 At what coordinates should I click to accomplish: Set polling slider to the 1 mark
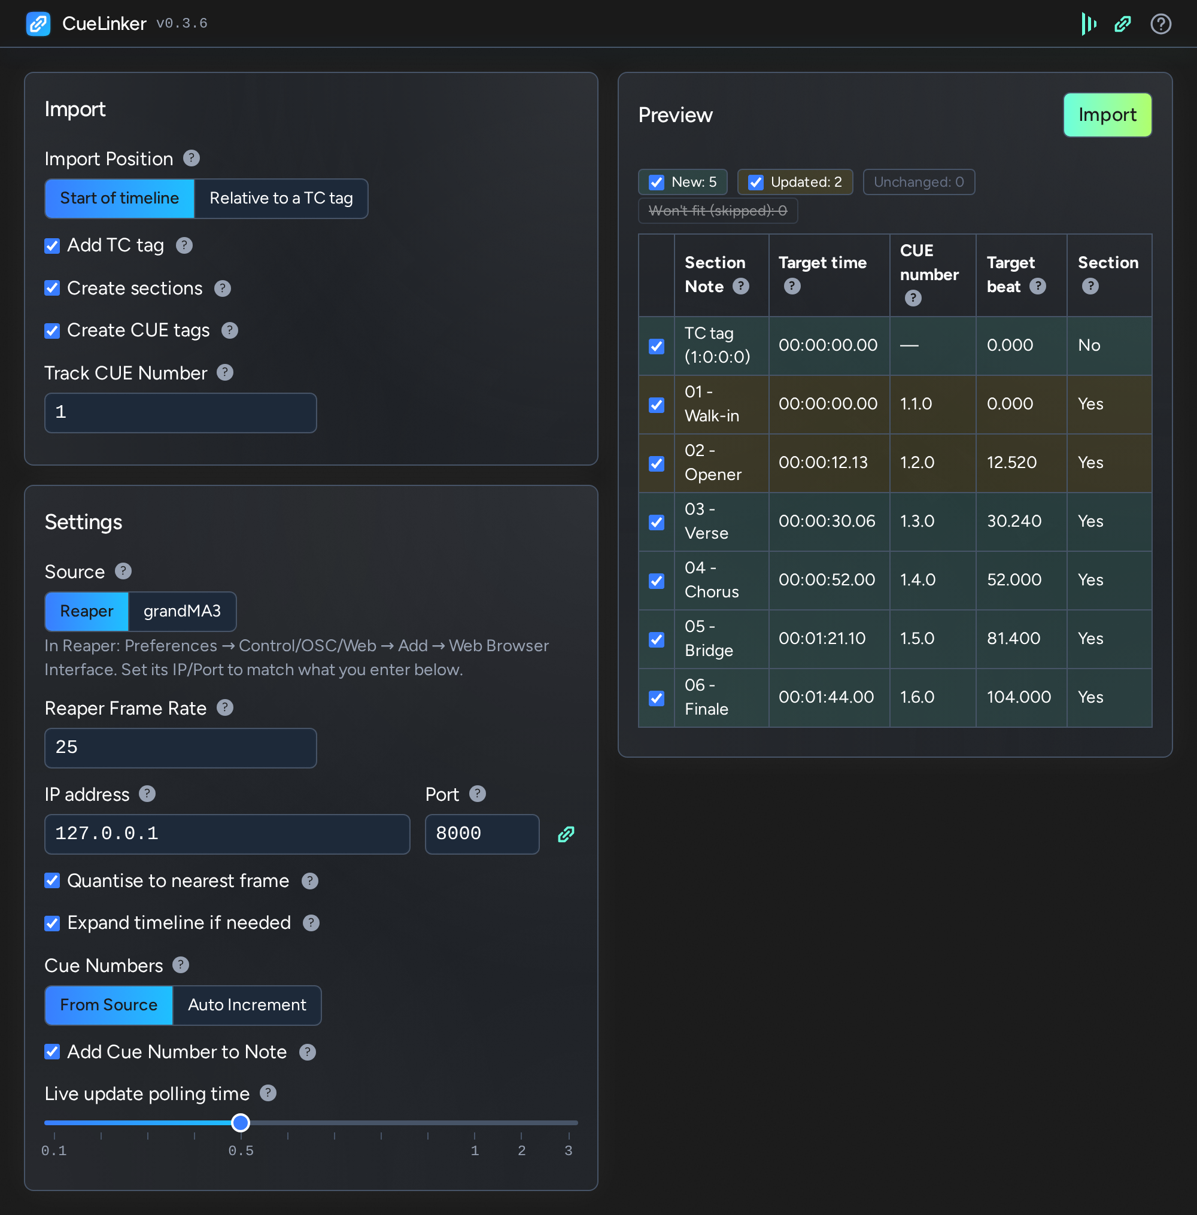point(475,1123)
